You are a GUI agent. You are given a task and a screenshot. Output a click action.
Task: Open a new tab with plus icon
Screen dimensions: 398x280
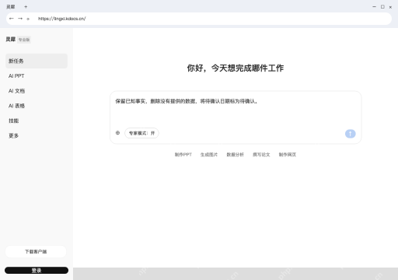click(26, 7)
